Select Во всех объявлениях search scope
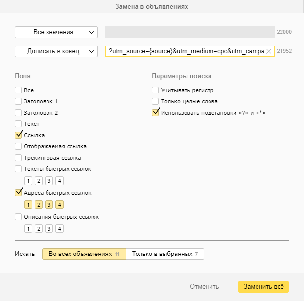This screenshot has height=301, width=304. tap(84, 254)
